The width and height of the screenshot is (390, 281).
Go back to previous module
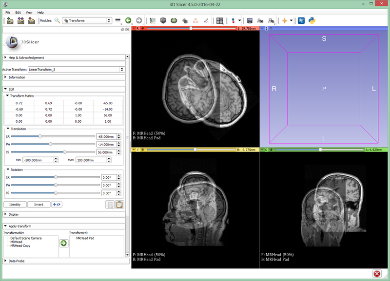pos(128,20)
